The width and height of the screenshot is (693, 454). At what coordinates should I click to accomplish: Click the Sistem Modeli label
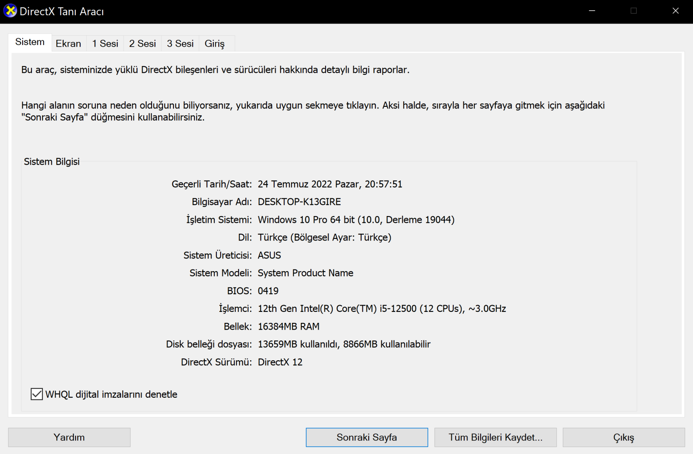pyautogui.click(x=220, y=273)
